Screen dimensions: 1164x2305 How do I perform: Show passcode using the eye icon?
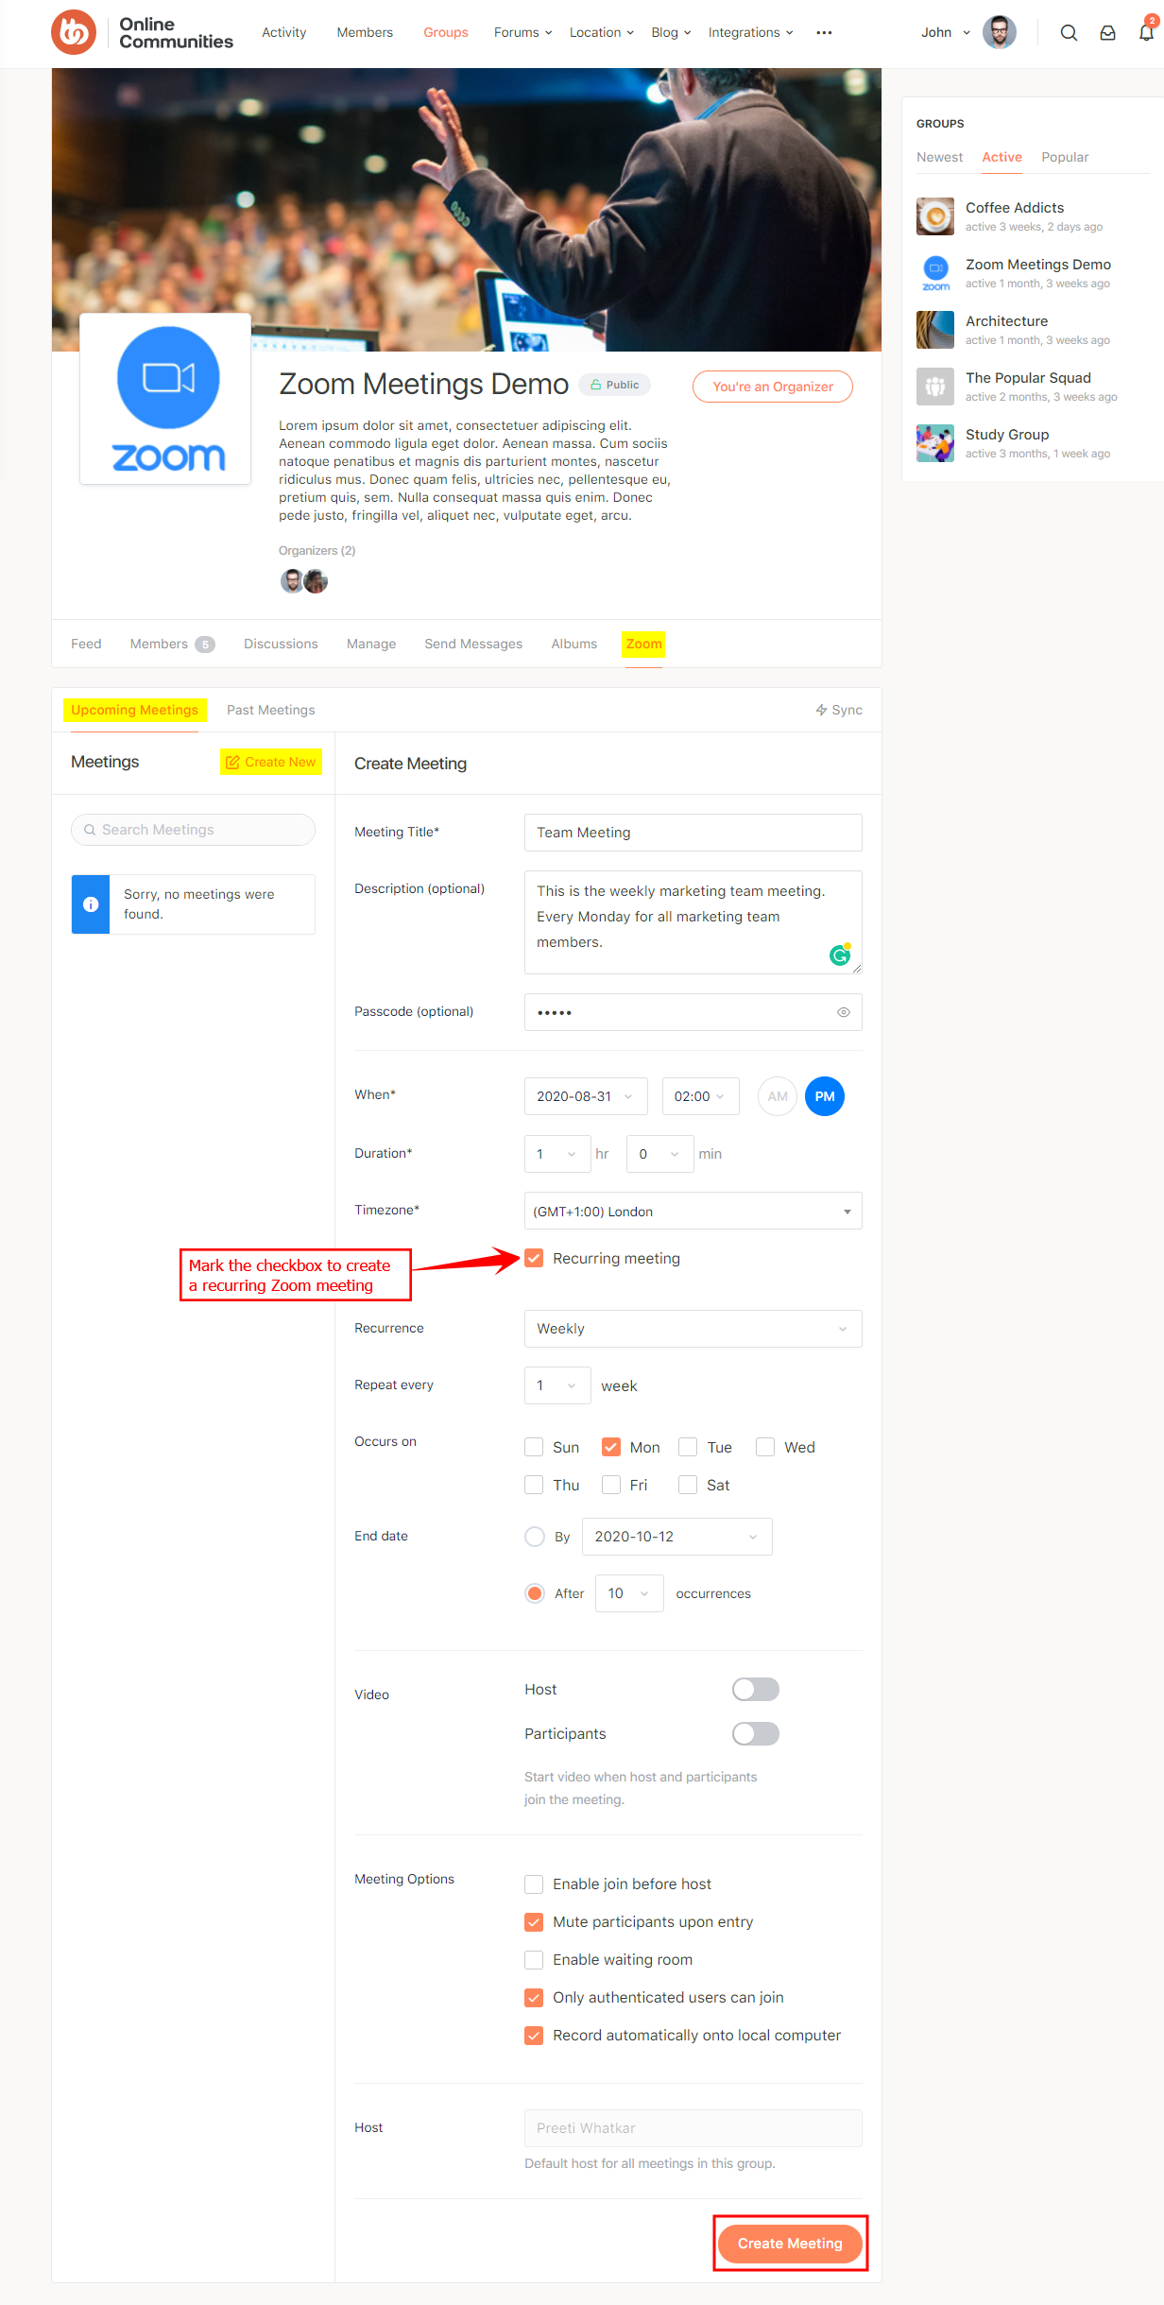[x=844, y=1012]
